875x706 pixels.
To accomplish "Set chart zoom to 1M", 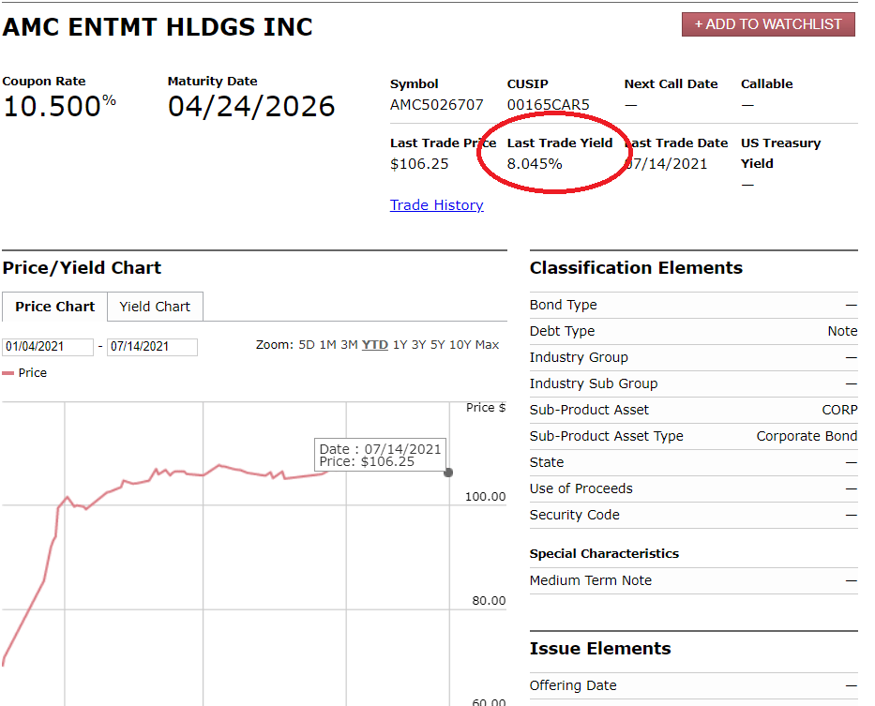I will [x=327, y=345].
